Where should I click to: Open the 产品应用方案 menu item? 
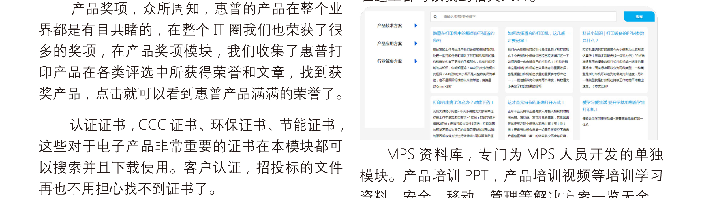click(x=389, y=44)
